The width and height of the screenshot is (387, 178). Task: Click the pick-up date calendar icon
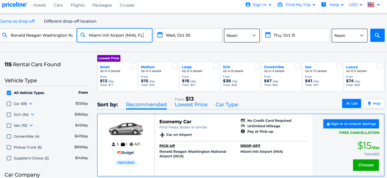[160, 35]
